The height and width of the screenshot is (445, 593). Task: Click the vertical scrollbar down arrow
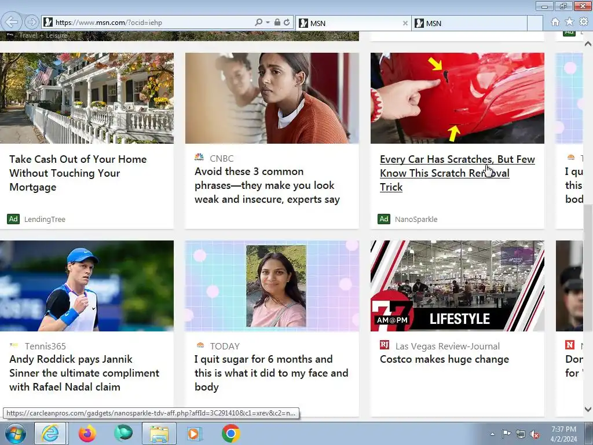(588, 409)
